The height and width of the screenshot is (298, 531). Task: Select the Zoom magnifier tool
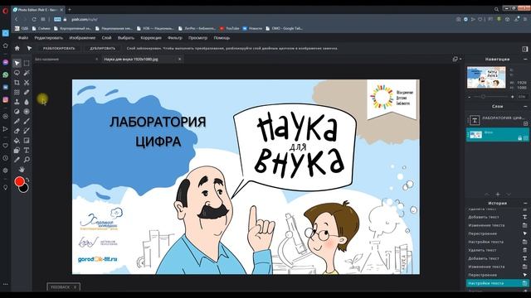[27, 160]
